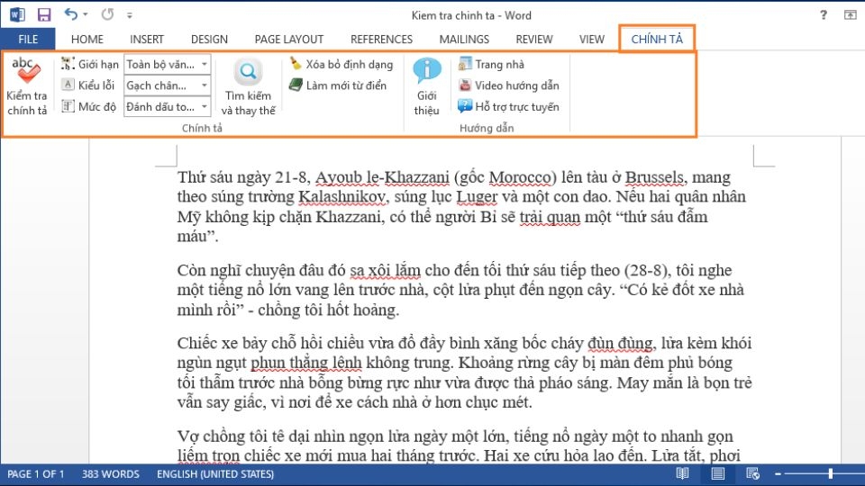The image size is (865, 486).
Task: Click the underlined word Morocco
Action: point(520,177)
